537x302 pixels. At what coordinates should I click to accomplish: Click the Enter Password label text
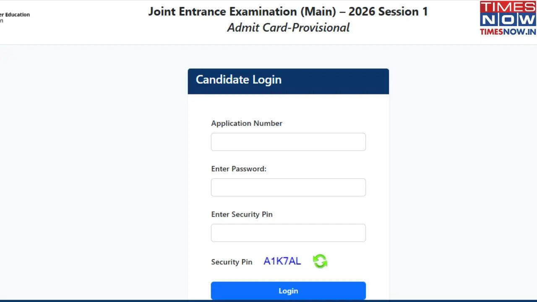[x=238, y=169]
